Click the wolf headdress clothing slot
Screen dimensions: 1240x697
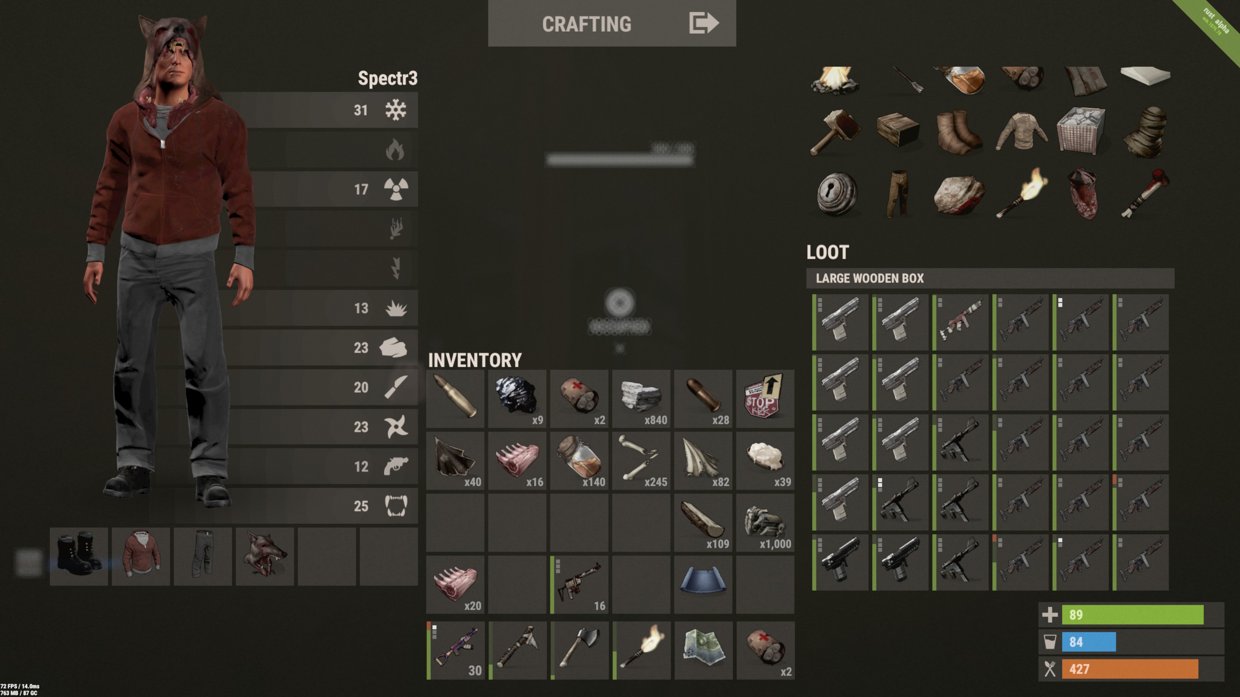click(265, 557)
